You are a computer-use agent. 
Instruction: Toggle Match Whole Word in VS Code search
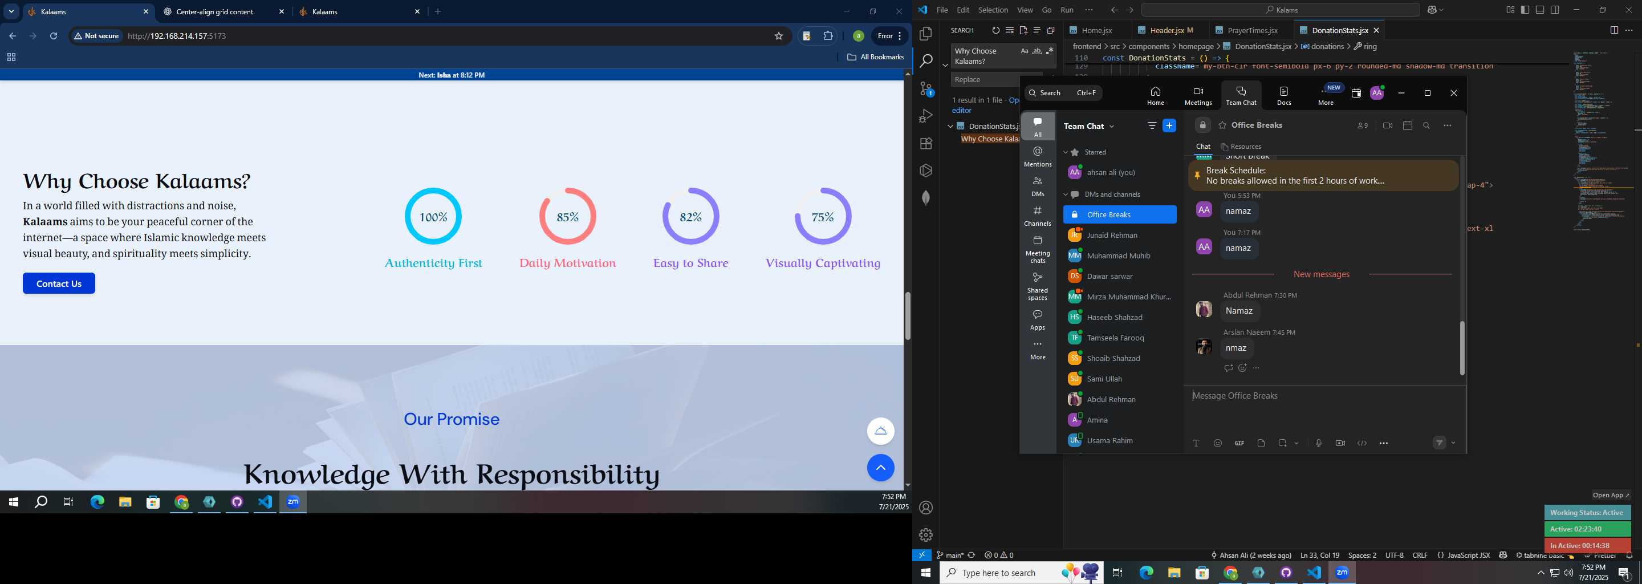(1037, 51)
